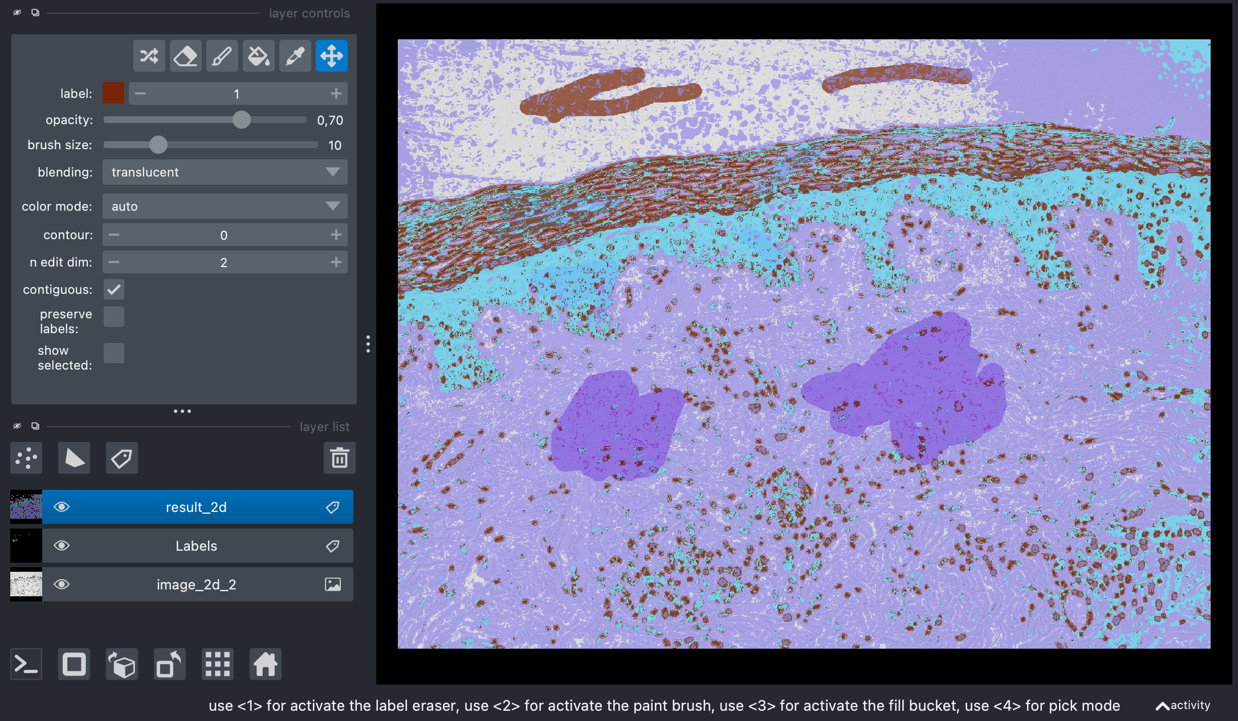Viewport: 1238px width, 721px height.
Task: Float the layer list panel
Action: tap(35, 426)
